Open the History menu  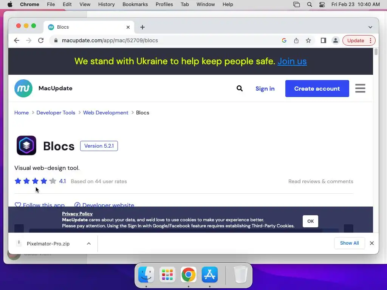[106, 5]
